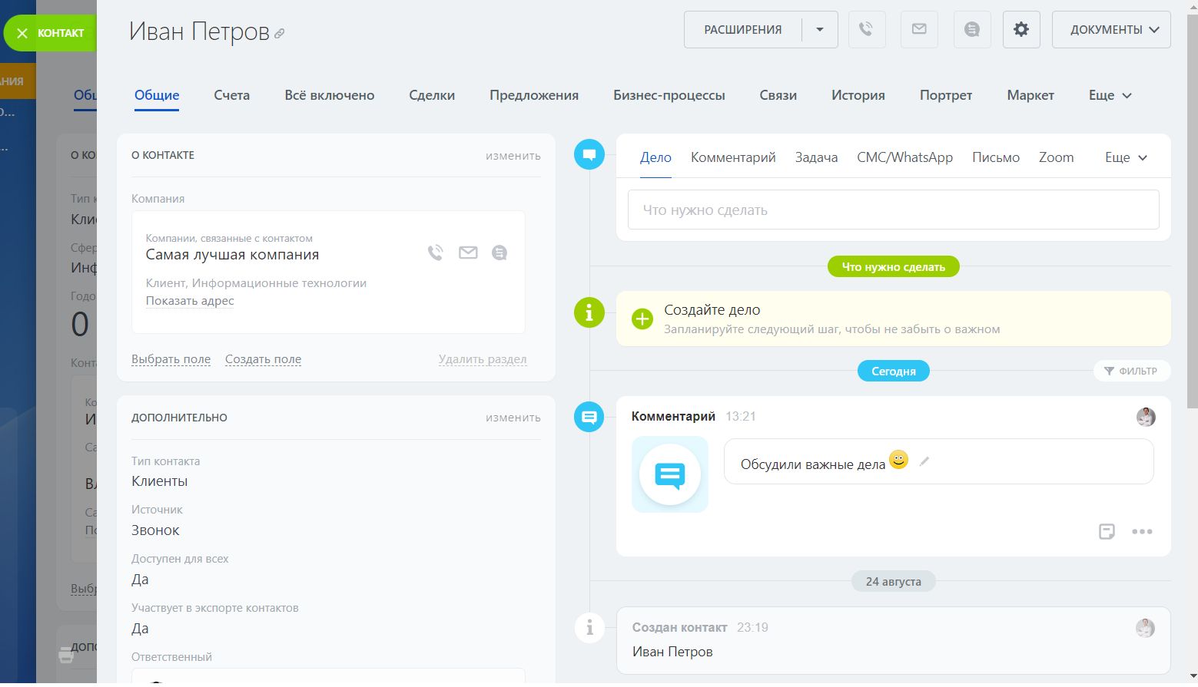Open the Самая лучшая компания link
Image resolution: width=1198 pixels, height=687 pixels.
tap(232, 255)
